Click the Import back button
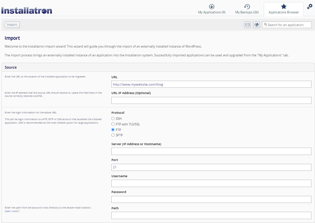Image resolution: width=315 pixels, height=223 pixels. 12,25
